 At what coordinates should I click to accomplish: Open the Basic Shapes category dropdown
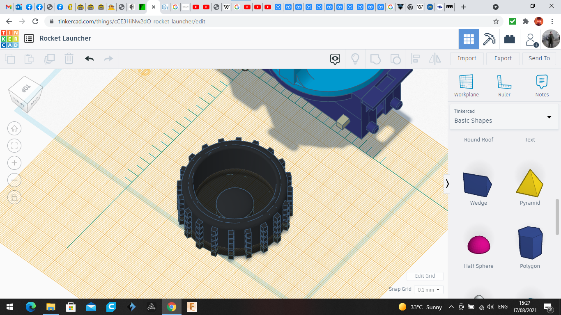[x=504, y=116]
